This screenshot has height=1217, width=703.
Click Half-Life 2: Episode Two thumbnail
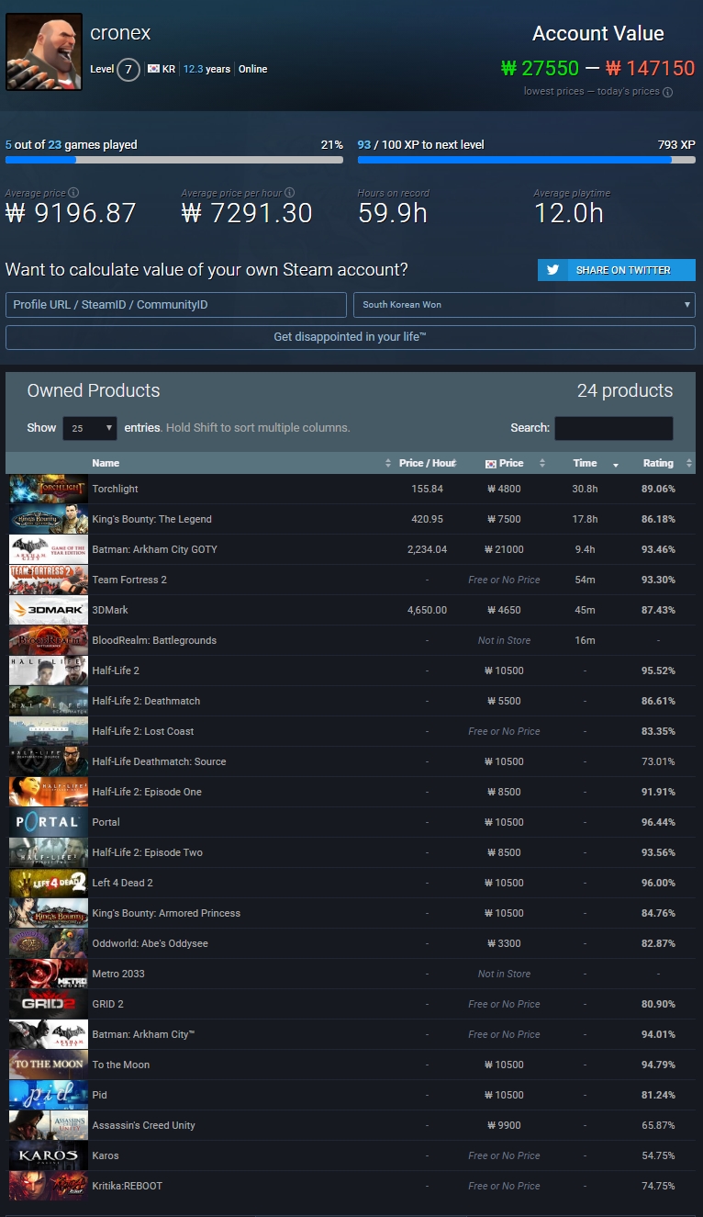tap(49, 852)
